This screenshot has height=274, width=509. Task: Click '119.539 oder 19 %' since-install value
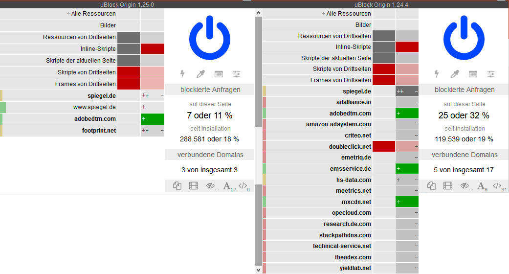(464, 139)
